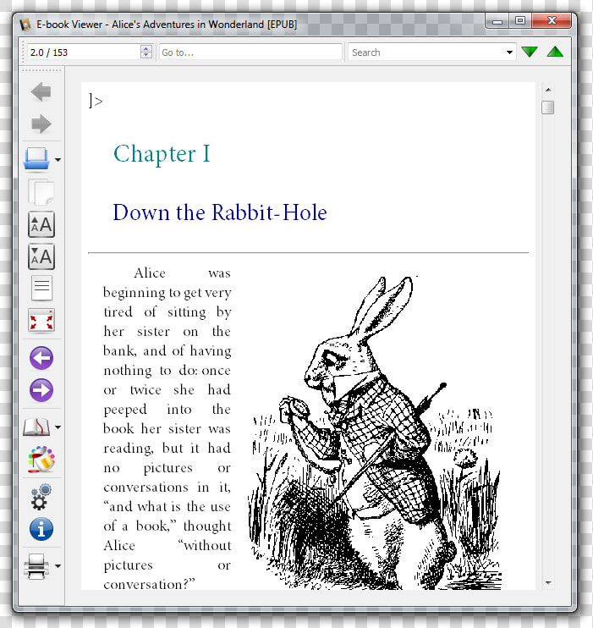
Task: Click the White Rabbit illustration
Action: point(375,432)
